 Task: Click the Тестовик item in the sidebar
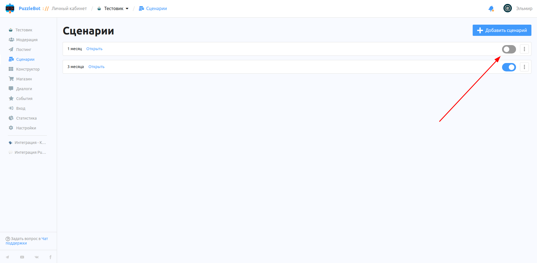(24, 30)
